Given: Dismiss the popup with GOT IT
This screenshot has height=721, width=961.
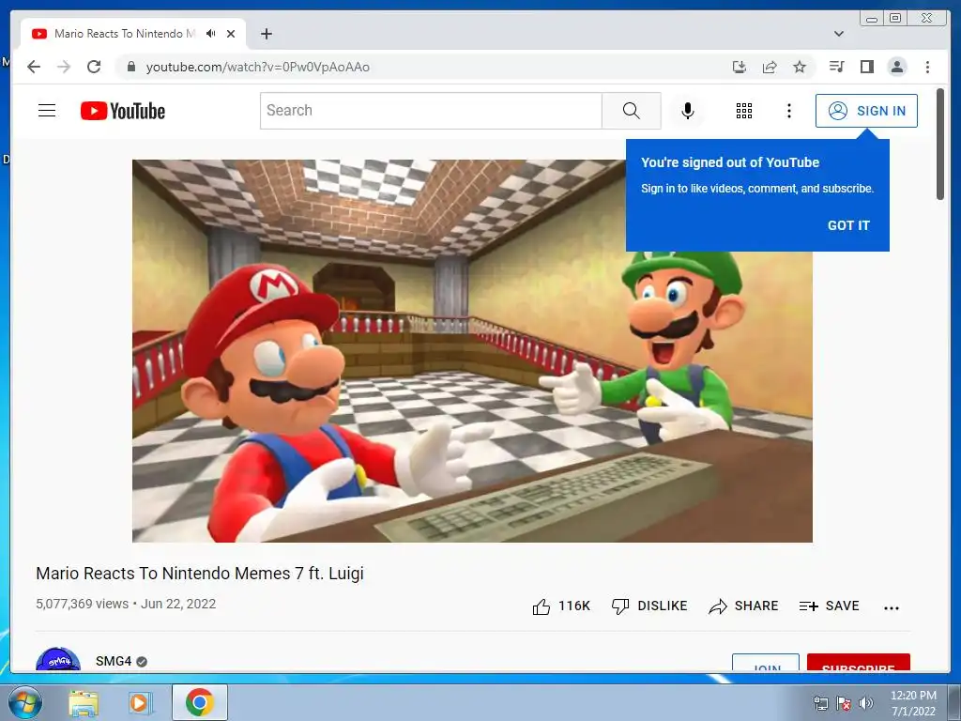Looking at the screenshot, I should (x=848, y=225).
